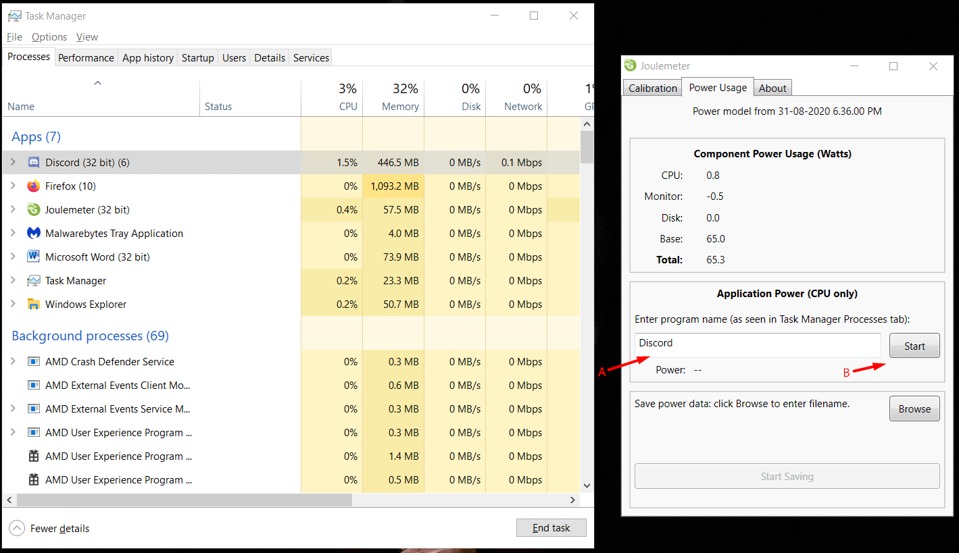Sort processes by the CPU column header
This screenshot has width=959, height=553.
332,97
